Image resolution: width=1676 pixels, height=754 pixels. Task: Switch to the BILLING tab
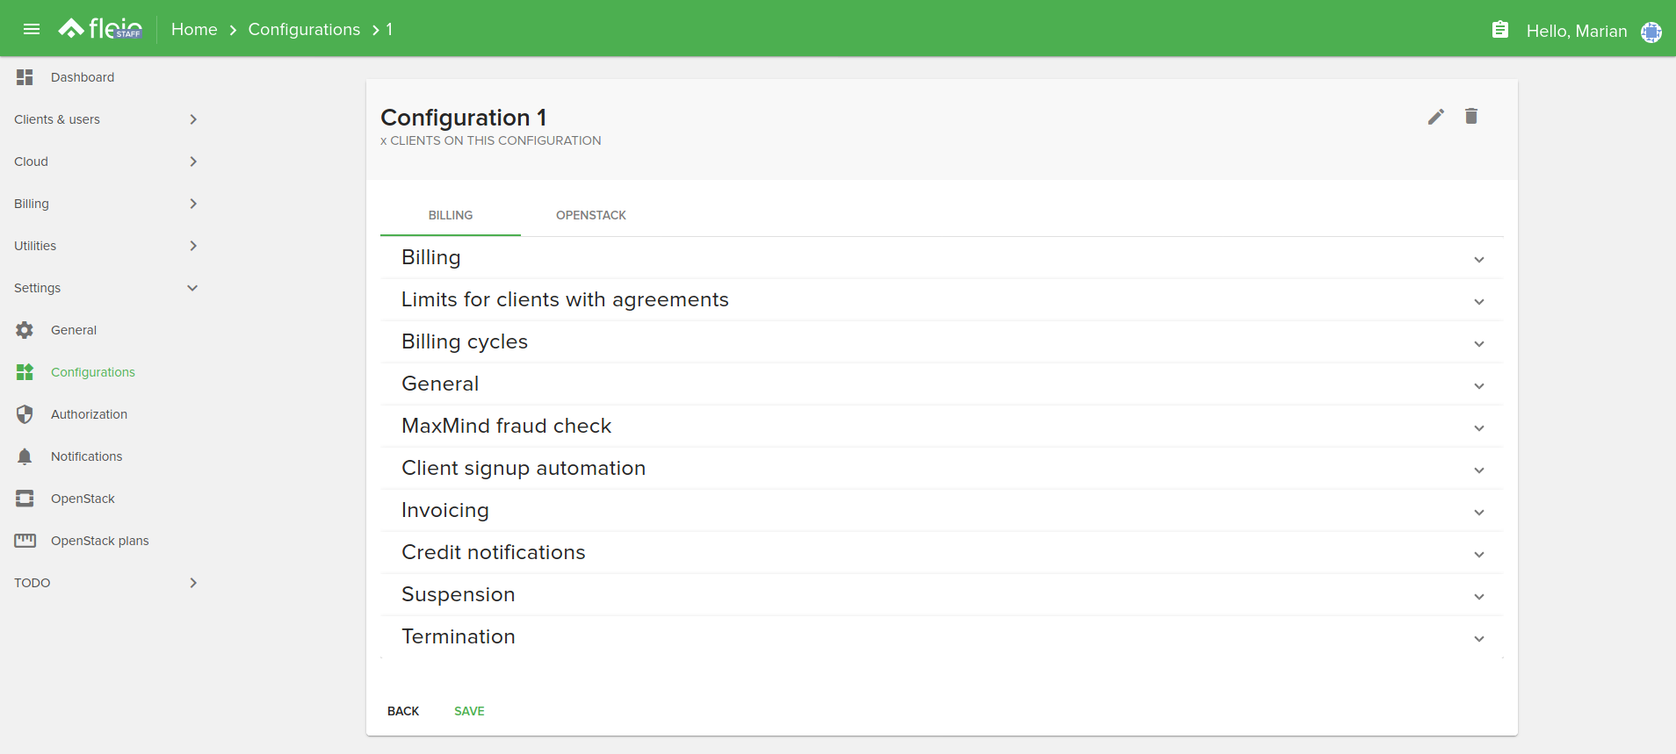click(x=451, y=215)
